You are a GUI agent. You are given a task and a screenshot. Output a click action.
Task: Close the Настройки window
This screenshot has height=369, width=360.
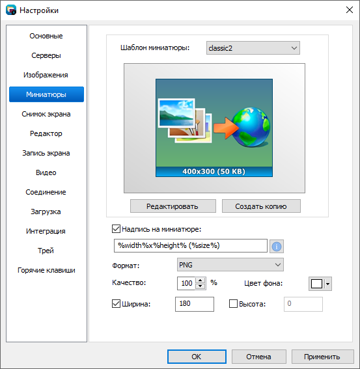click(350, 10)
